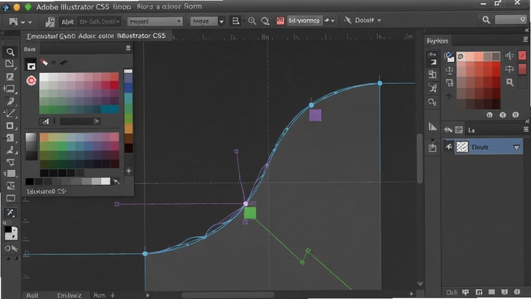Click the second round button under red swatches
531x299 pixels.
[x=502, y=115]
